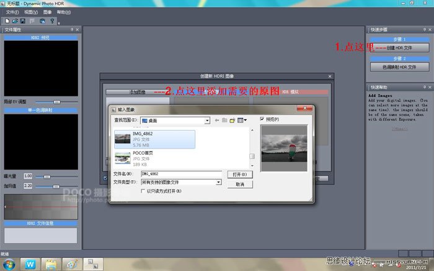
Task: Expand the 文件类型 file type dropdown
Action: coord(219,183)
